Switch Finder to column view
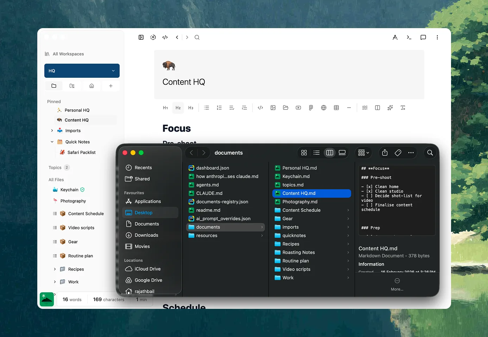This screenshot has width=488, height=337. 330,153
